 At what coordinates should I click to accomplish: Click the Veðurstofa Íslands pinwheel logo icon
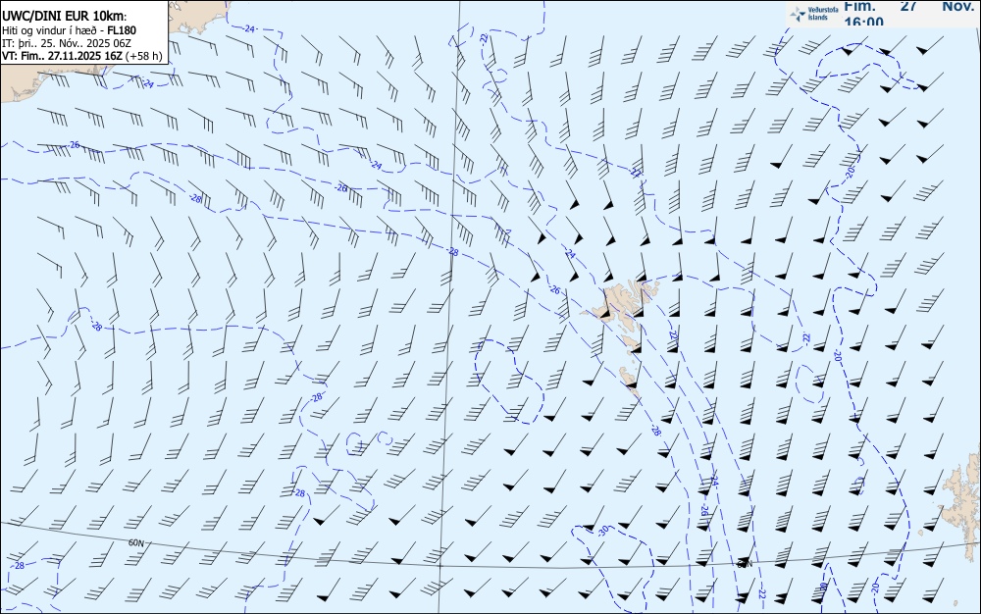(x=798, y=15)
